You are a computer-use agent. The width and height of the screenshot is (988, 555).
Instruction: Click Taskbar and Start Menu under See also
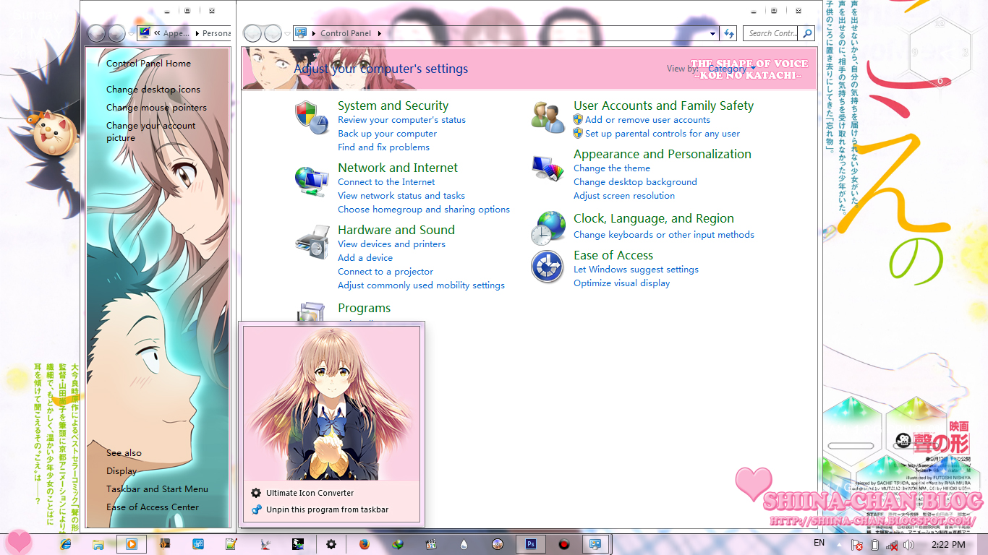(x=157, y=489)
